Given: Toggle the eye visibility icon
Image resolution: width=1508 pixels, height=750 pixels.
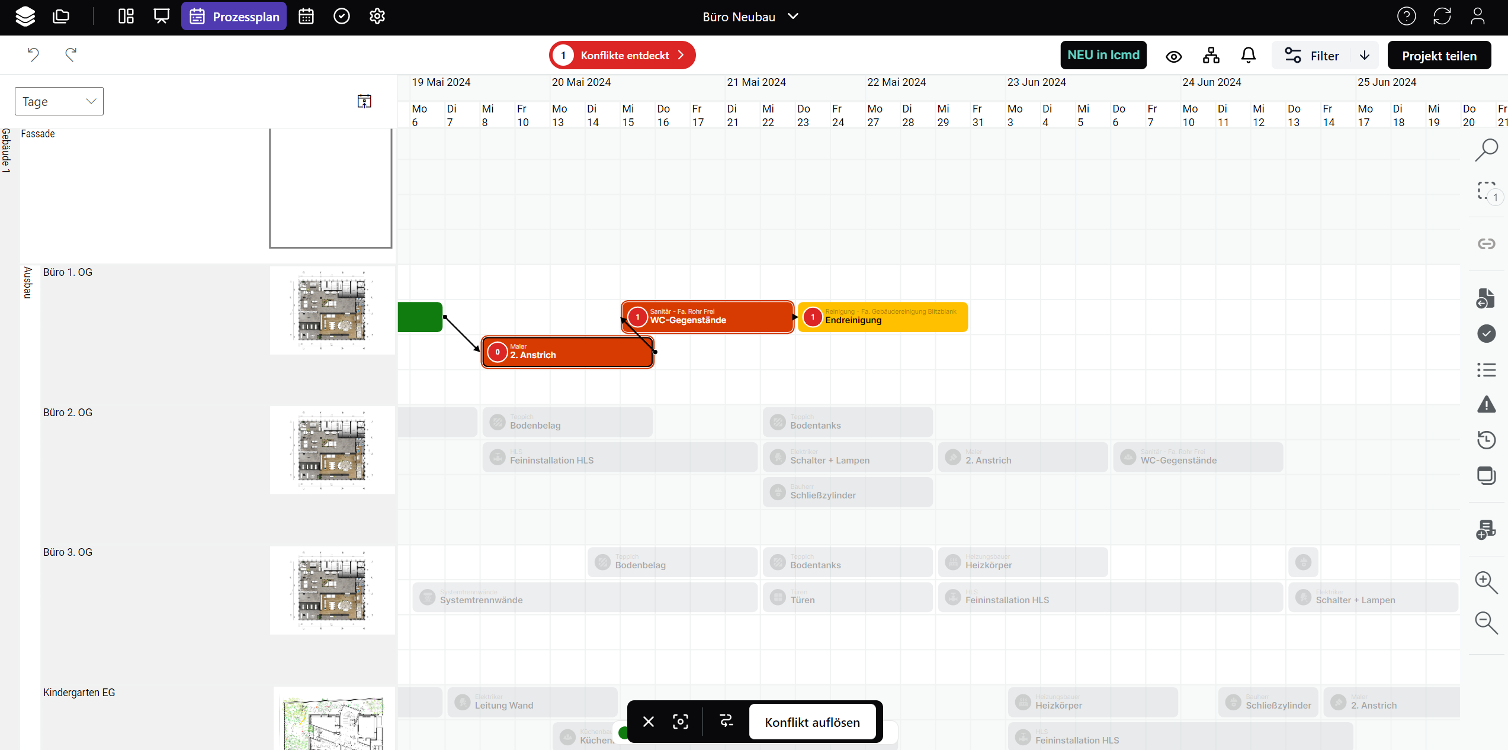Looking at the screenshot, I should coord(1174,56).
